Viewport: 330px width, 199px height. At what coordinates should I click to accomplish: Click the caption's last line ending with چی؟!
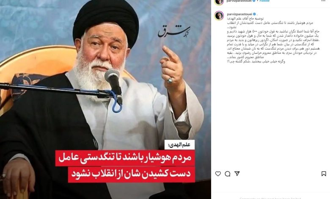[x=256, y=62]
